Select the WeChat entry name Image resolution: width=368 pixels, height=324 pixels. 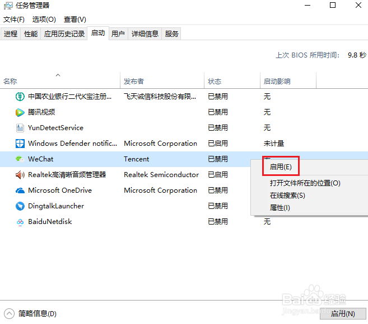click(40, 159)
